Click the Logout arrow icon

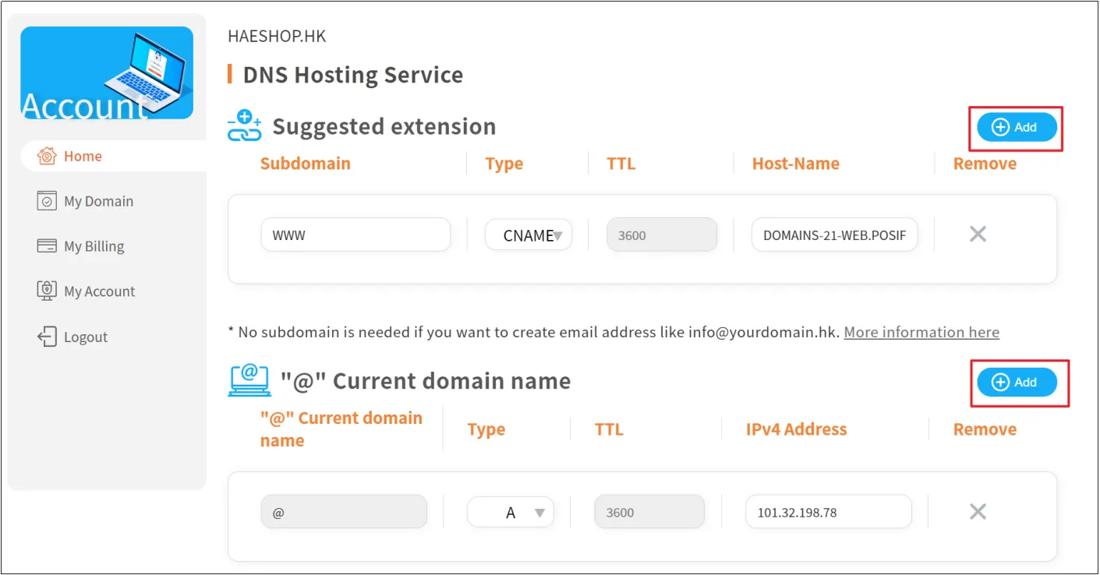click(47, 337)
